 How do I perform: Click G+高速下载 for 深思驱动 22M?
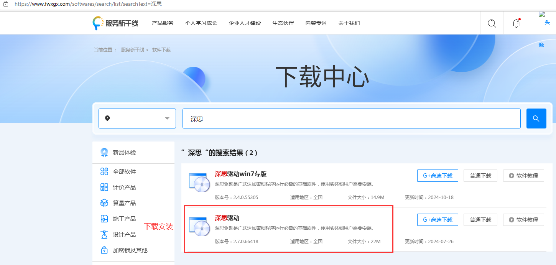click(438, 220)
